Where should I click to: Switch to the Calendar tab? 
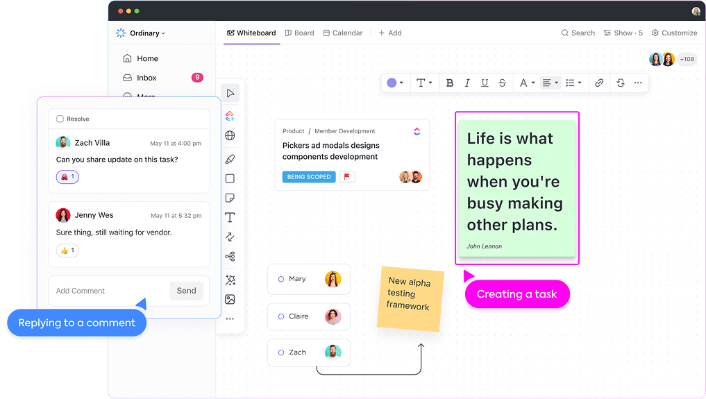click(343, 33)
